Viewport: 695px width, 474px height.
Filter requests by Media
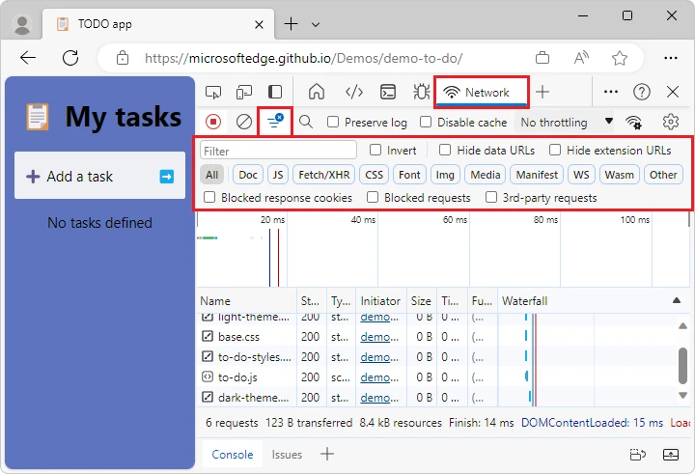485,175
